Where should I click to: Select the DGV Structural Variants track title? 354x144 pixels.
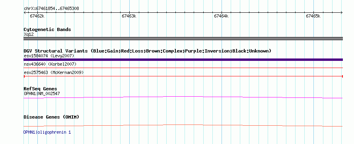point(148,51)
